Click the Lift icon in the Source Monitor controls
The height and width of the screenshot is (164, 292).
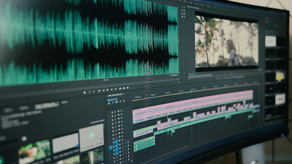(120, 88)
